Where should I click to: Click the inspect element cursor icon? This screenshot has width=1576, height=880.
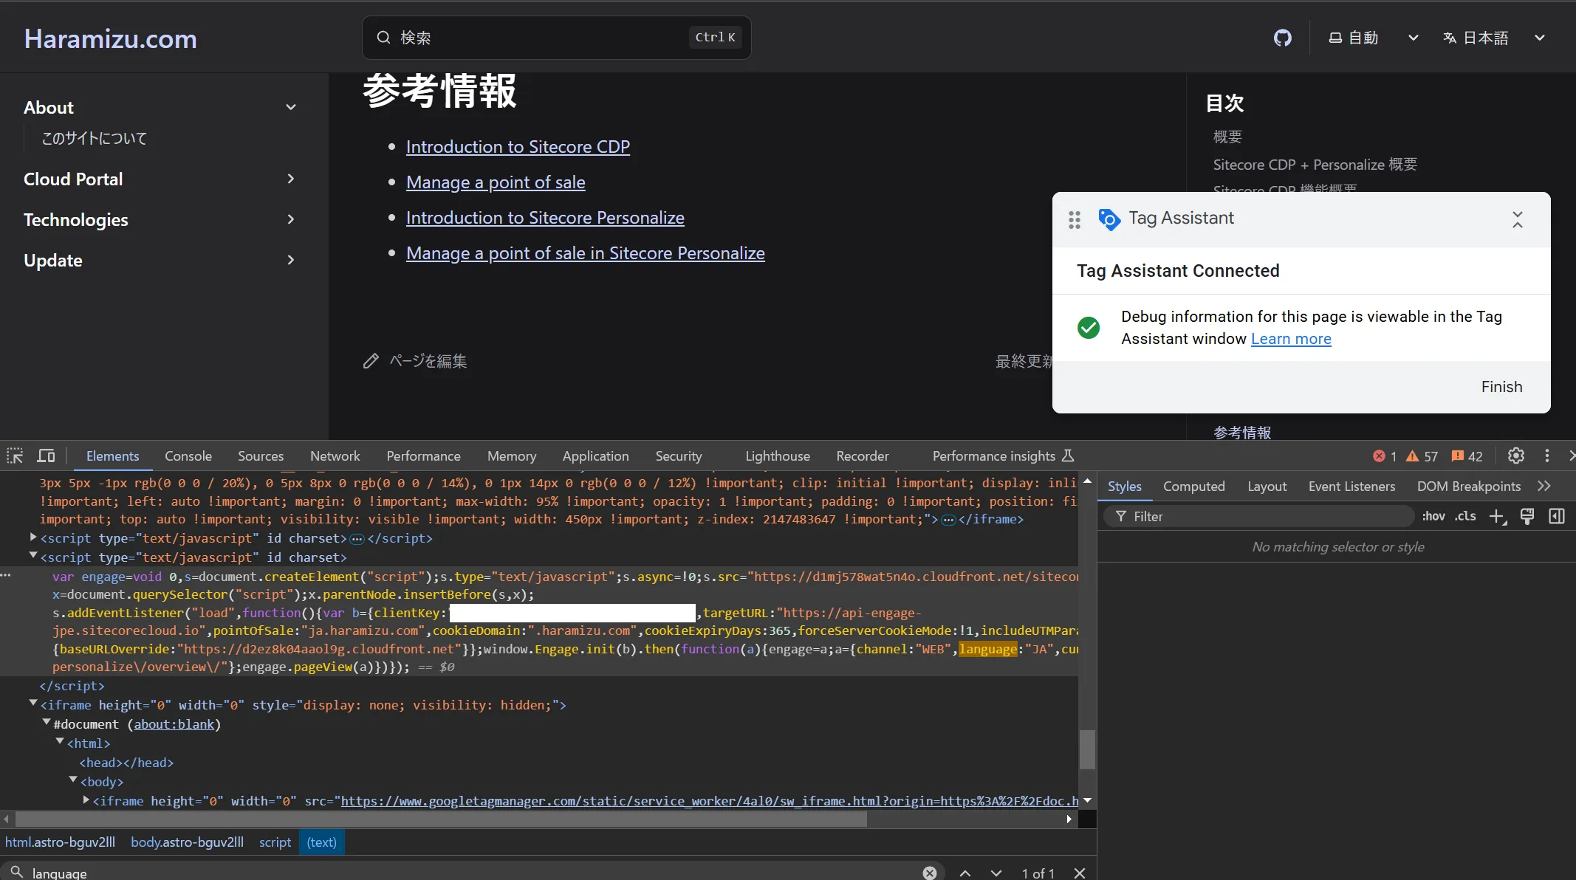16,455
